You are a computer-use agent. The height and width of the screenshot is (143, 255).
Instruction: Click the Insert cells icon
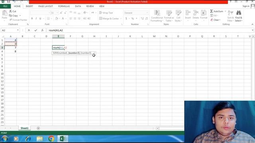click(x=188, y=13)
